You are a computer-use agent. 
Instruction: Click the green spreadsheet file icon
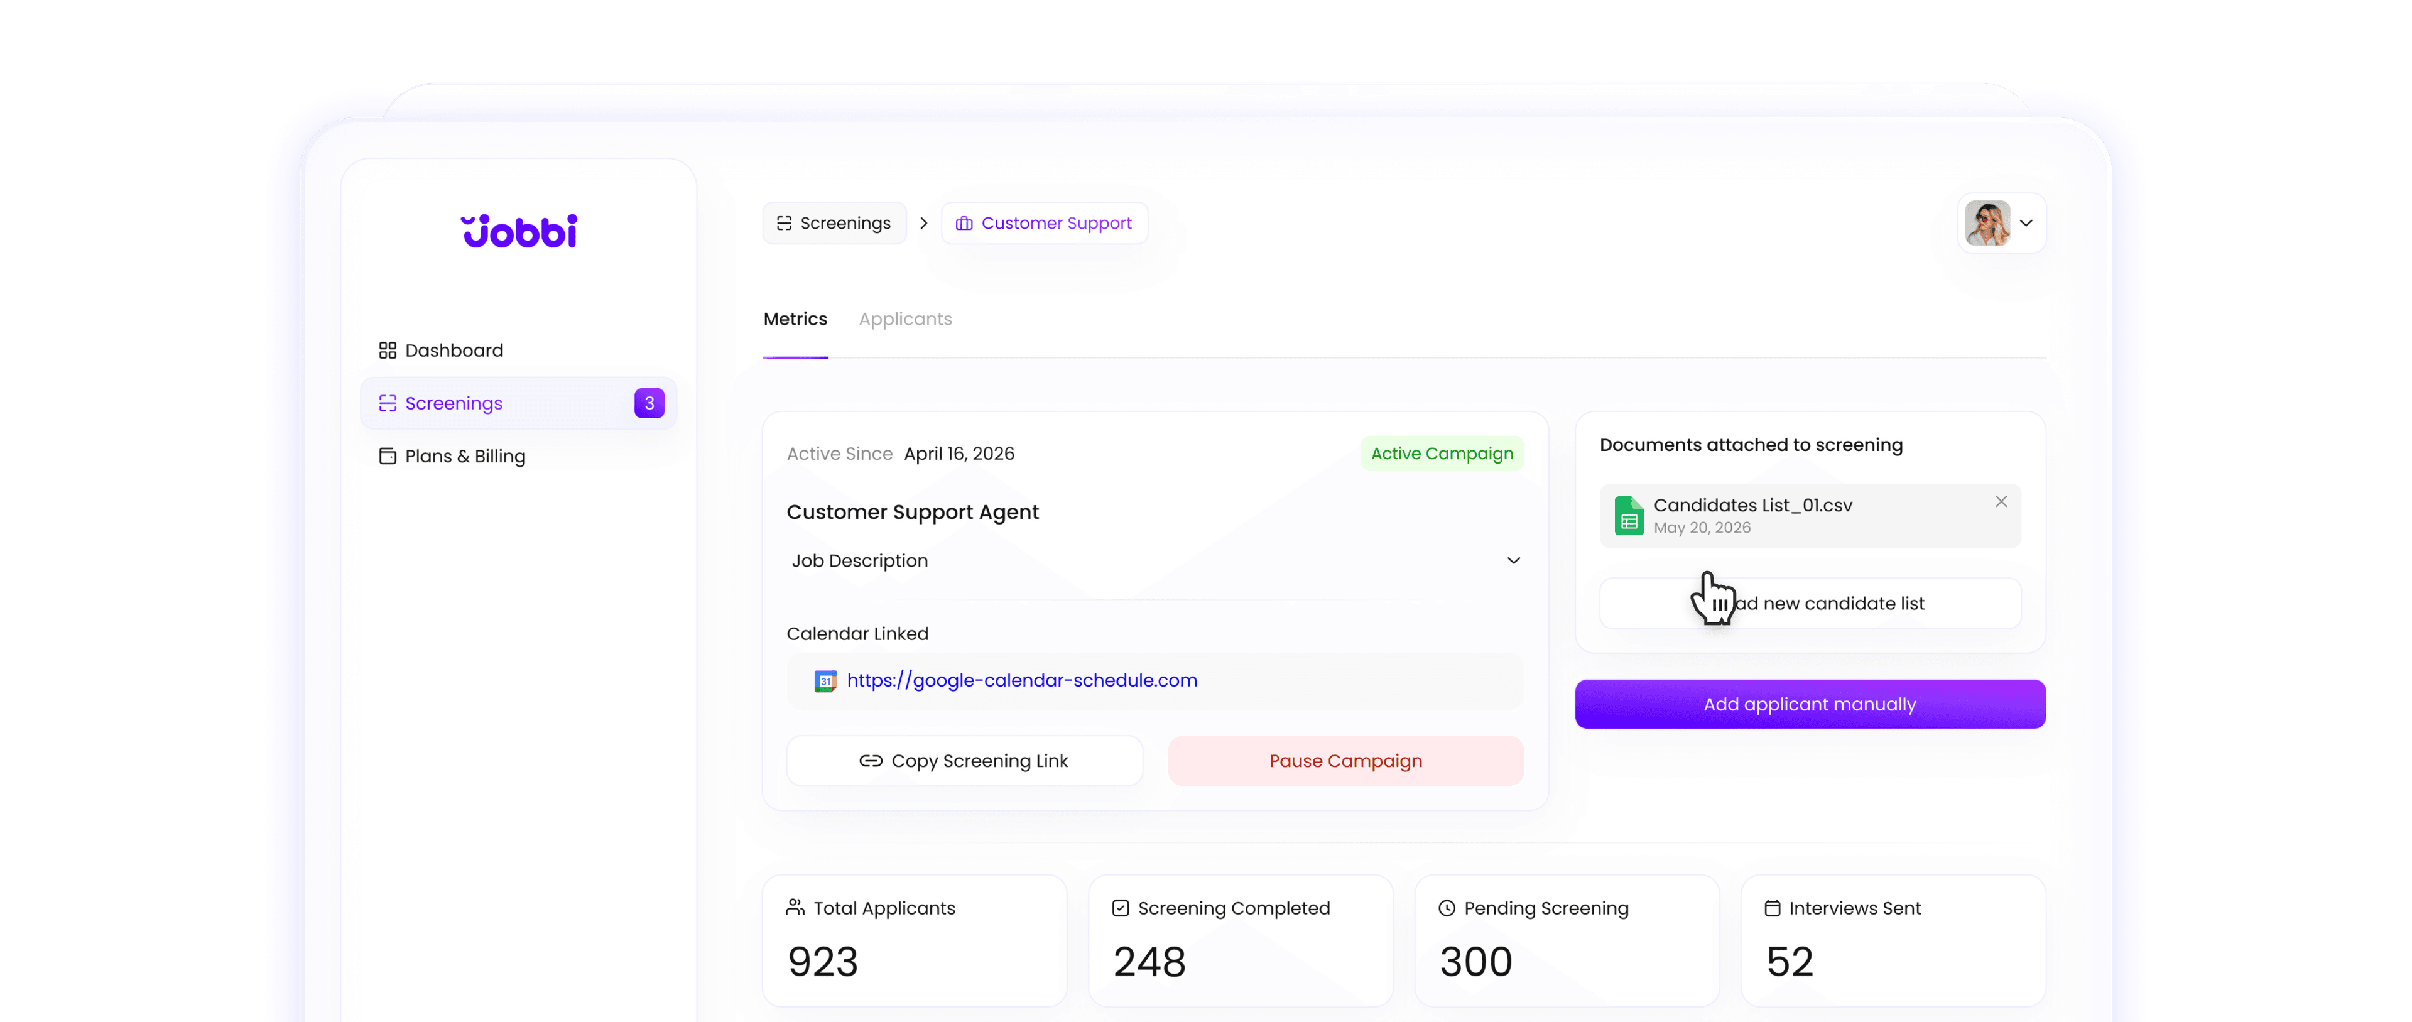(1628, 515)
